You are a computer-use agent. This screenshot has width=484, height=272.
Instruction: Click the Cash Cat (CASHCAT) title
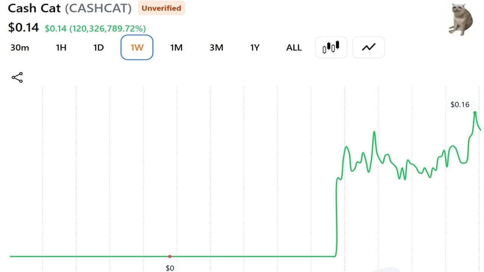click(x=70, y=8)
